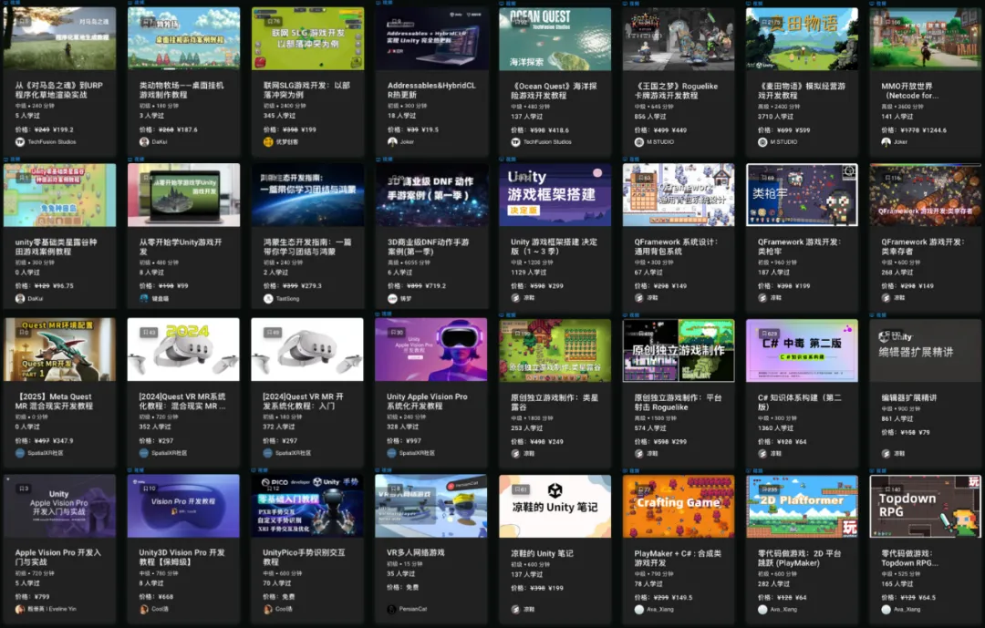The height and width of the screenshot is (628, 985).
Task: Open the Unity 游戏框架搭建 决定版 thumbnail
Action: (555, 195)
